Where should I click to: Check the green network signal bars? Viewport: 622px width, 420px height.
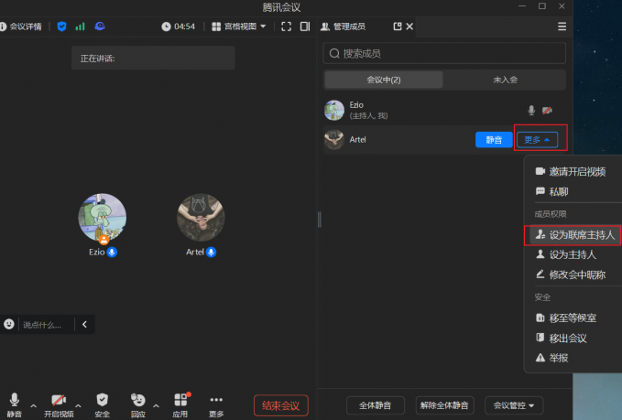pyautogui.click(x=80, y=27)
